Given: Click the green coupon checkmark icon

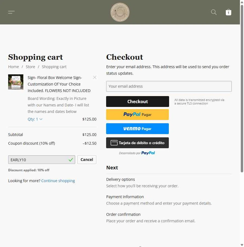Looking at the screenshot, I should point(71,160).
